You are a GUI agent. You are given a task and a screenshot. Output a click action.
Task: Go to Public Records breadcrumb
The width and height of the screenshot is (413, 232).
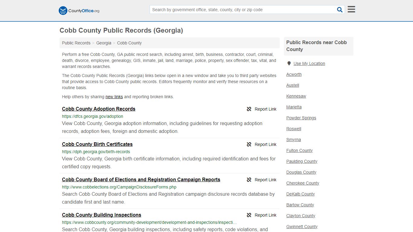76,43
